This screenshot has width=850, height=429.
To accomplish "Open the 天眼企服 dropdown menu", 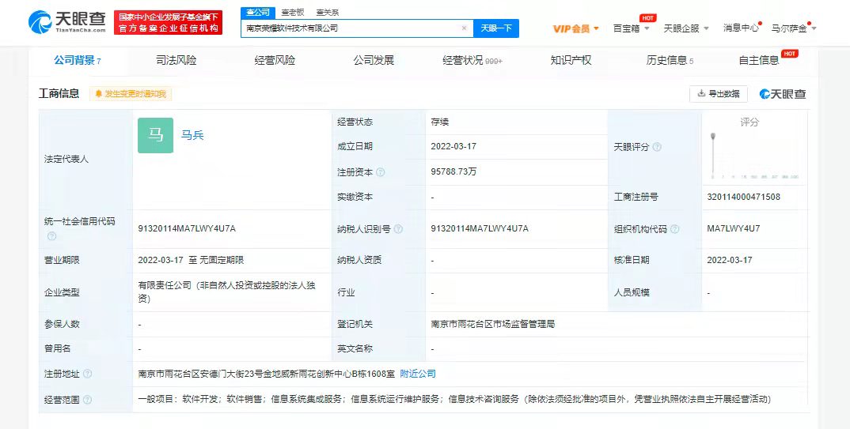I will coord(686,28).
